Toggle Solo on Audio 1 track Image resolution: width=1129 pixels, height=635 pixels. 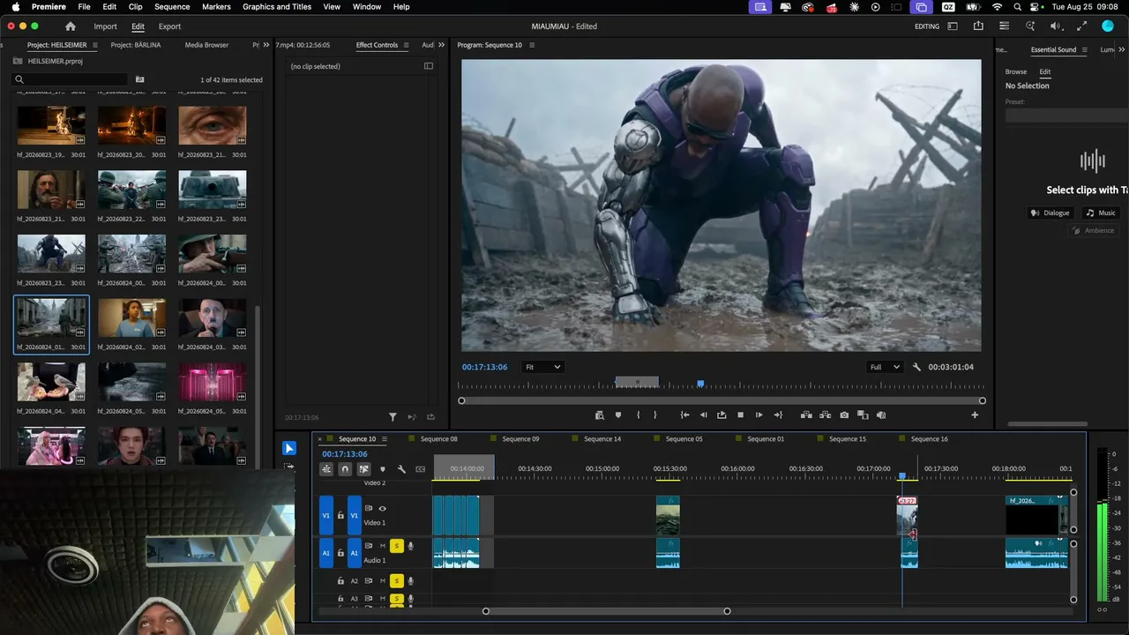click(x=397, y=546)
